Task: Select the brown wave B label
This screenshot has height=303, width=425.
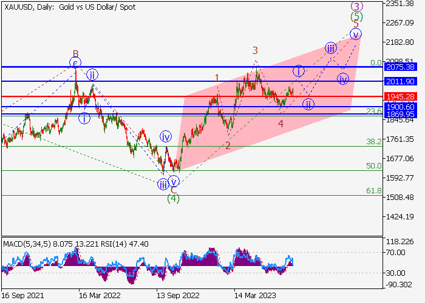Action: coord(76,53)
